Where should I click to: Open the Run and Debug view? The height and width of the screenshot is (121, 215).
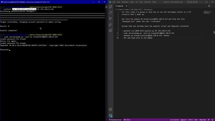111,25
